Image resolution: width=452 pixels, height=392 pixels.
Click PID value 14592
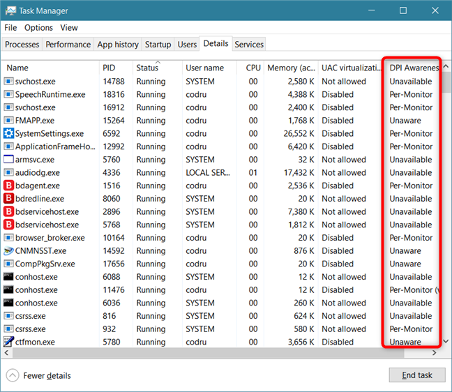pyautogui.click(x=114, y=250)
